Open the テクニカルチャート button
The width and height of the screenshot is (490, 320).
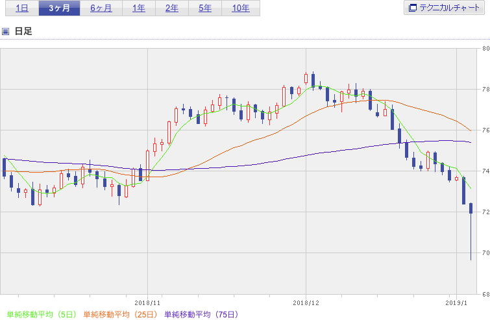(x=444, y=8)
